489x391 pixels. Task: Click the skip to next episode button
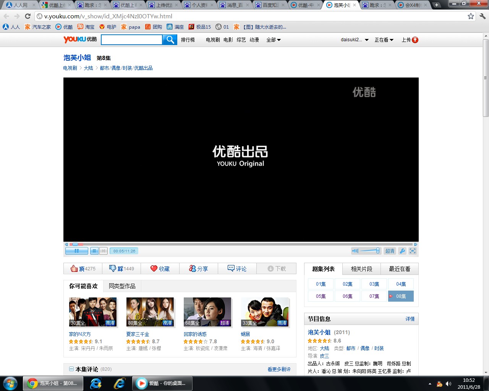point(104,251)
